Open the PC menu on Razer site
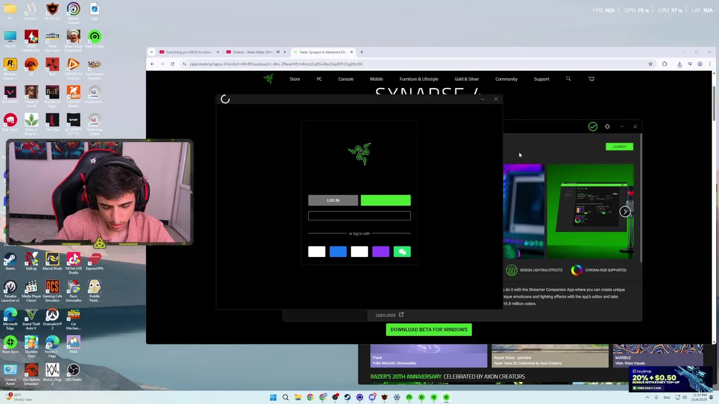 coord(319,79)
